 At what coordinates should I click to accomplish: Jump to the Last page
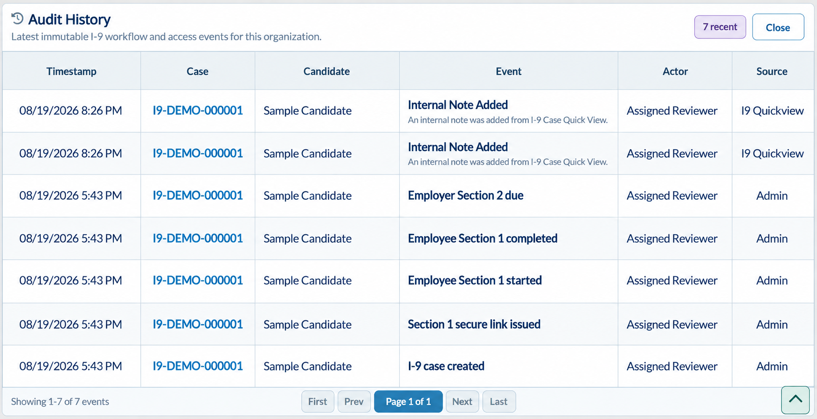click(499, 401)
